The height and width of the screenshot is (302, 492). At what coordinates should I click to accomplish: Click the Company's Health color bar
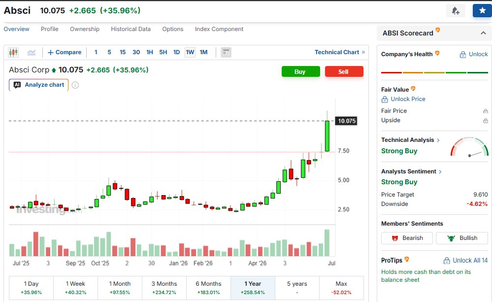[434, 72]
